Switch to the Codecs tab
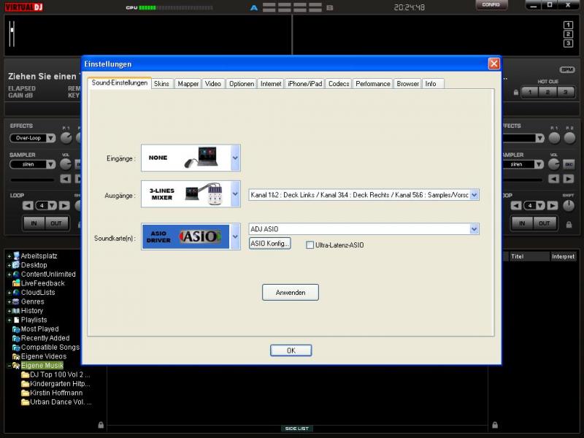 point(339,84)
